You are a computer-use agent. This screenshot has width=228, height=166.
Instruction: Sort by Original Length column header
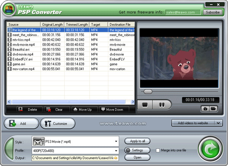point(52,24)
